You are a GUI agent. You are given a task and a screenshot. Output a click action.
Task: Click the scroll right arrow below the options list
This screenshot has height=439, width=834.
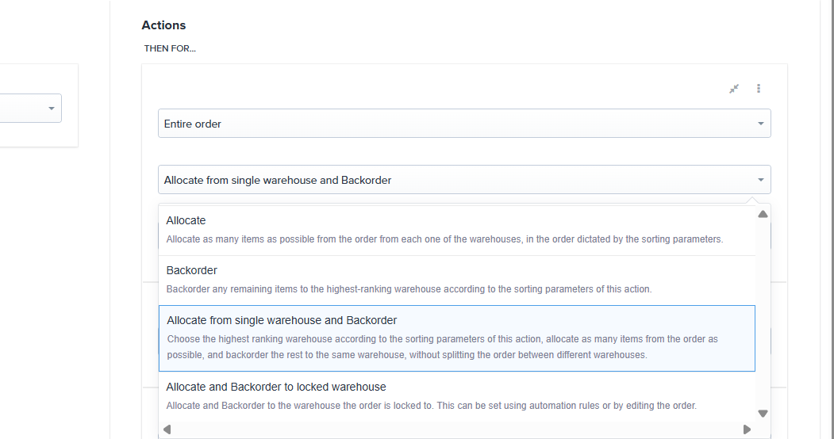(x=747, y=429)
